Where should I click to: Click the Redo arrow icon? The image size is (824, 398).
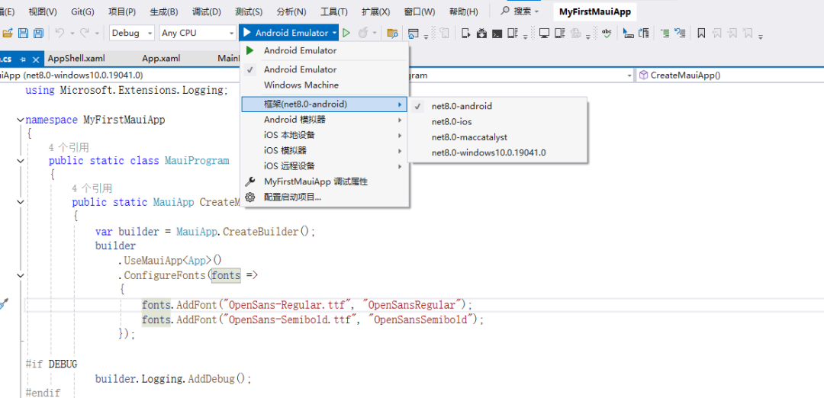tap(84, 33)
